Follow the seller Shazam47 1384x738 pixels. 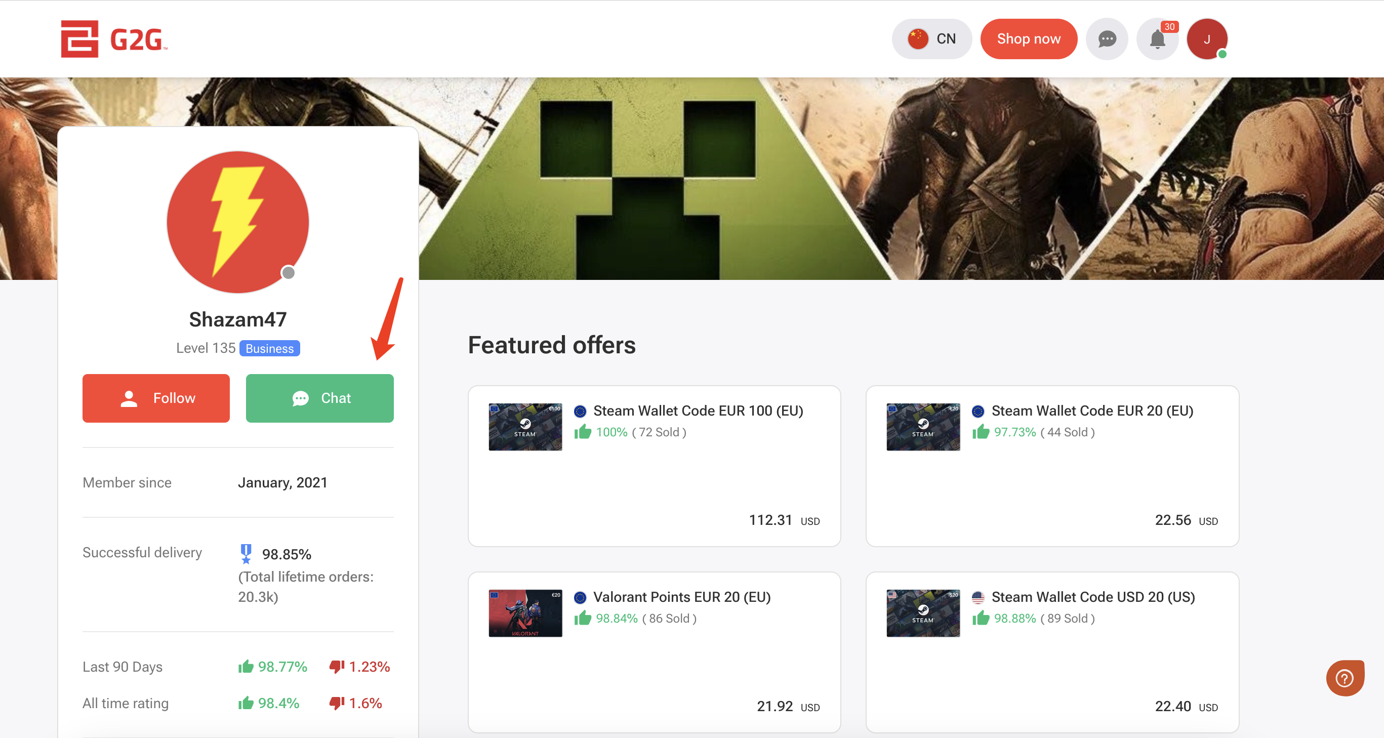coord(156,398)
